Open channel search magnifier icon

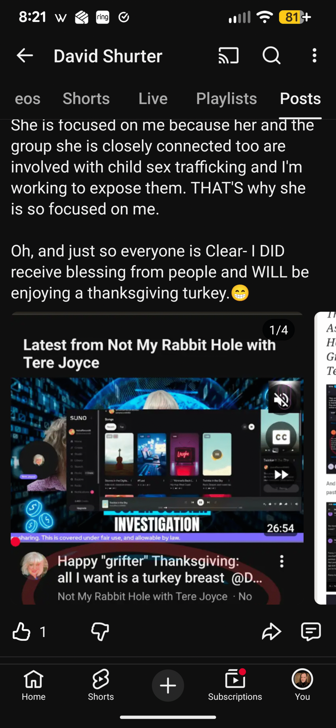pos(271,55)
